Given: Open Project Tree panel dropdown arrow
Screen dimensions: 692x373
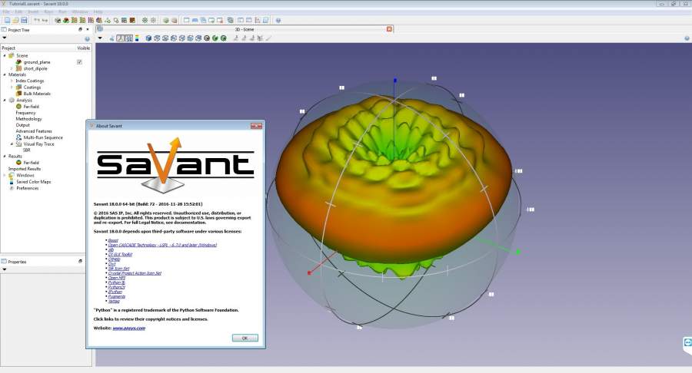Looking at the screenshot, I should [x=5, y=38].
